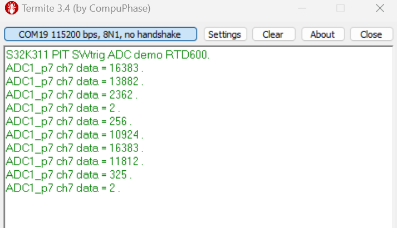Image resolution: width=397 pixels, height=228 pixels.
Task: Click the line reading 'data = 13882'
Action: click(75, 82)
